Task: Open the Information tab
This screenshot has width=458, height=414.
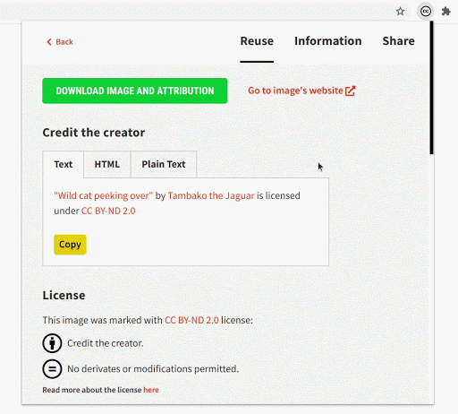Action: coord(328,41)
